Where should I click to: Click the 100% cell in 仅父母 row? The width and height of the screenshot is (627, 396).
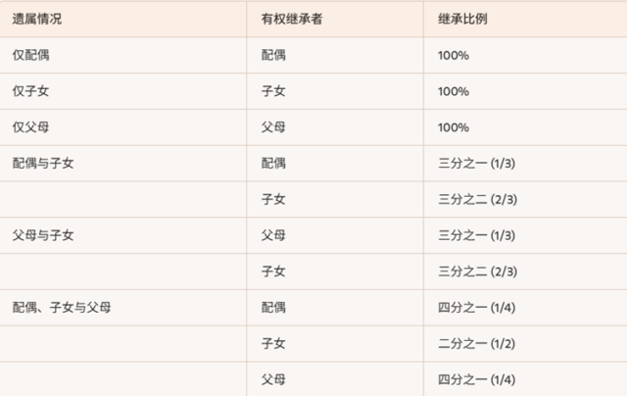(454, 127)
